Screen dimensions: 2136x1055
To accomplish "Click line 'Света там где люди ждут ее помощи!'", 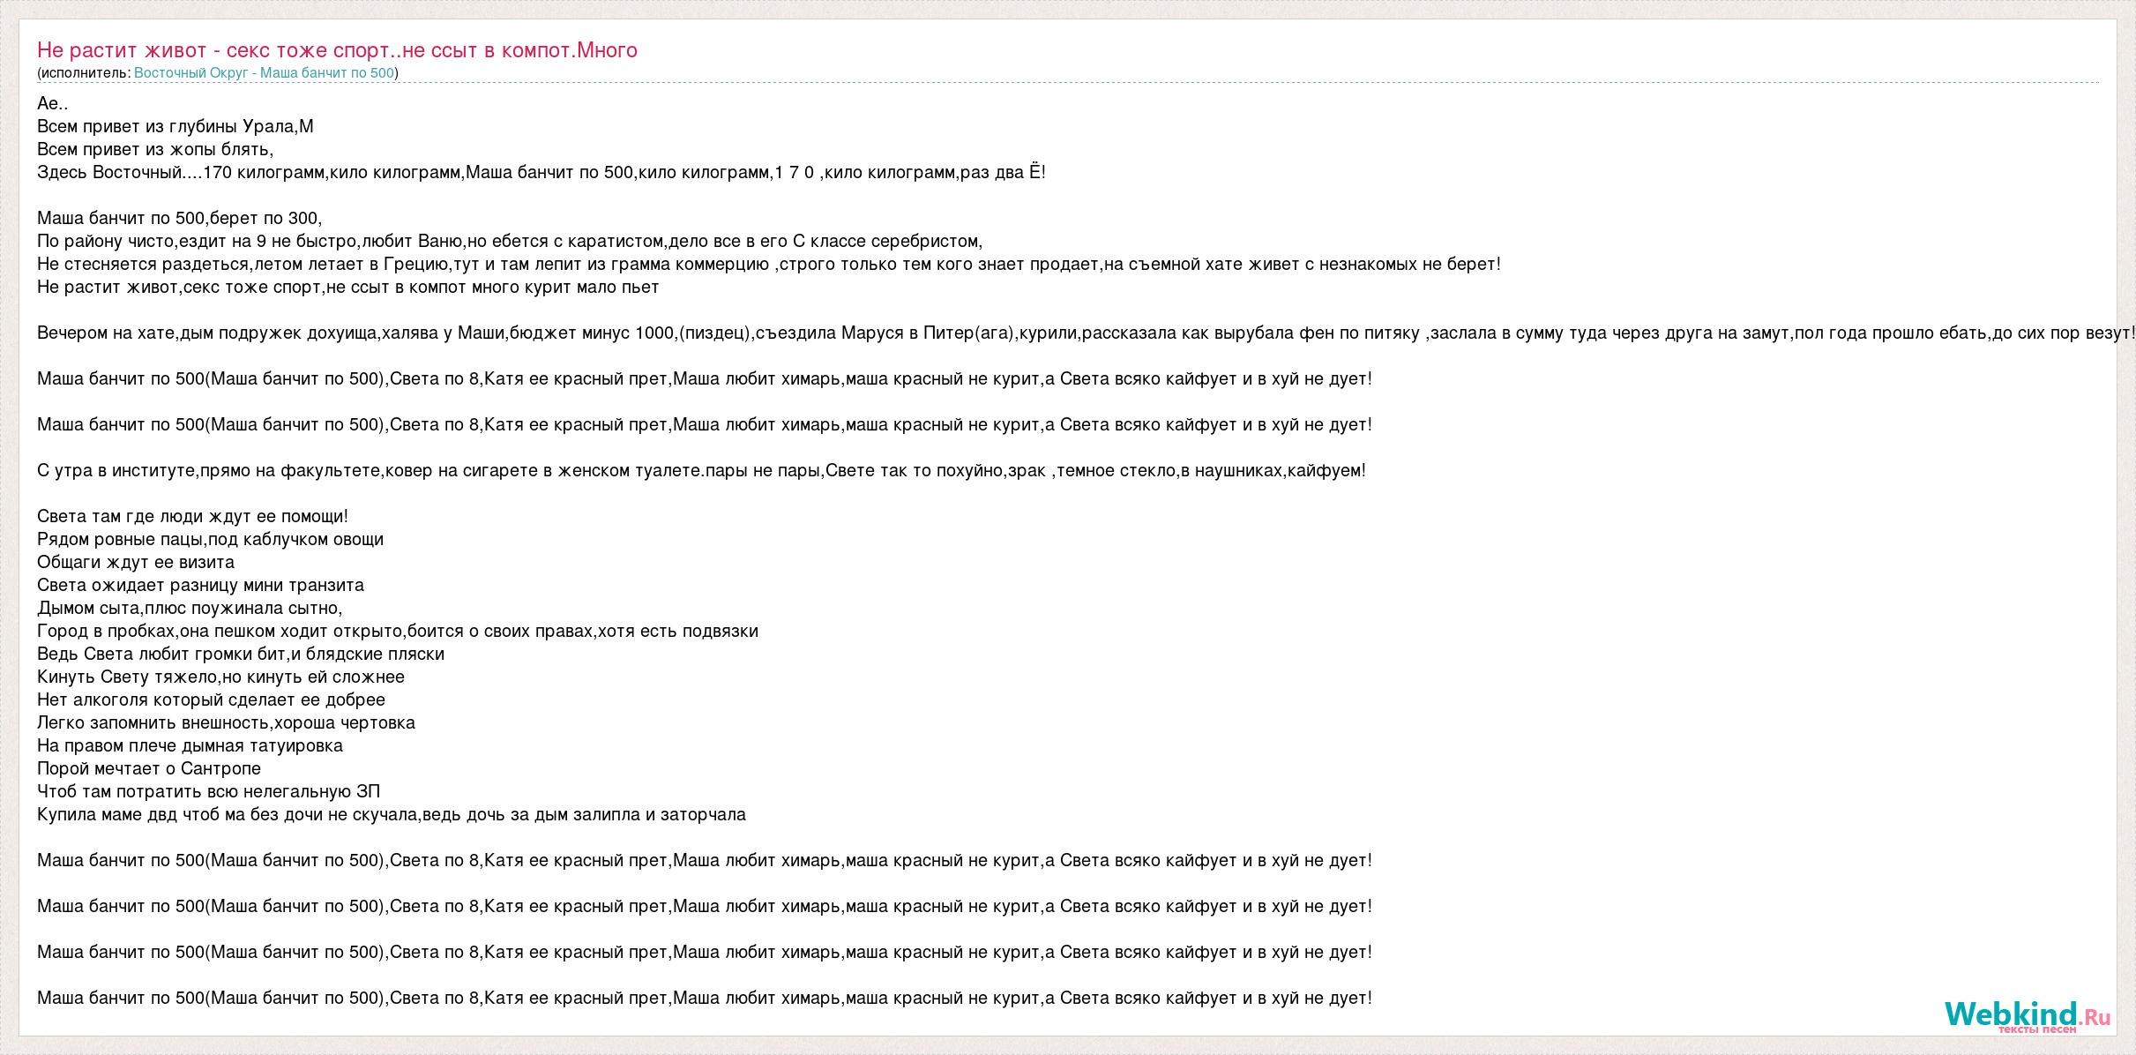I will tap(192, 516).
